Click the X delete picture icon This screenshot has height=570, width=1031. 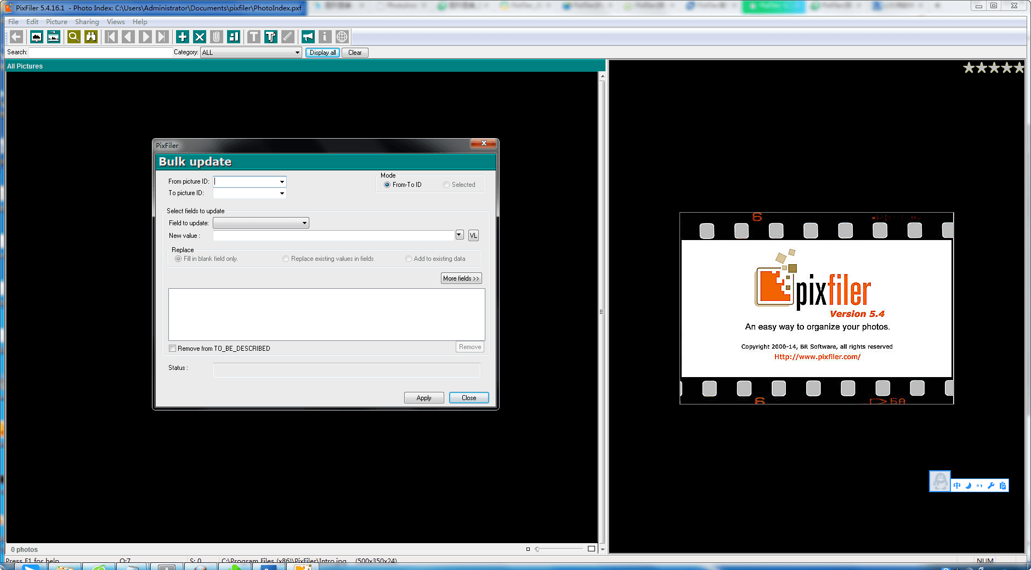coord(200,37)
